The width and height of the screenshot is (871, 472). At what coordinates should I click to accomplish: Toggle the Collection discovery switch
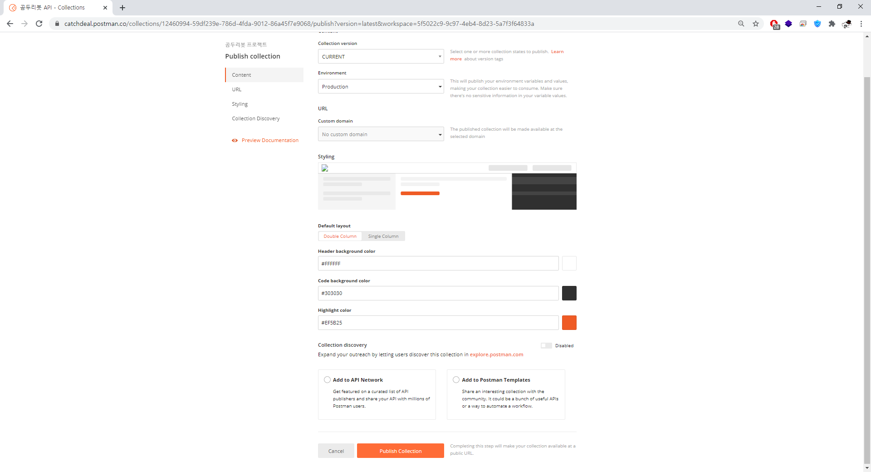[x=546, y=346]
